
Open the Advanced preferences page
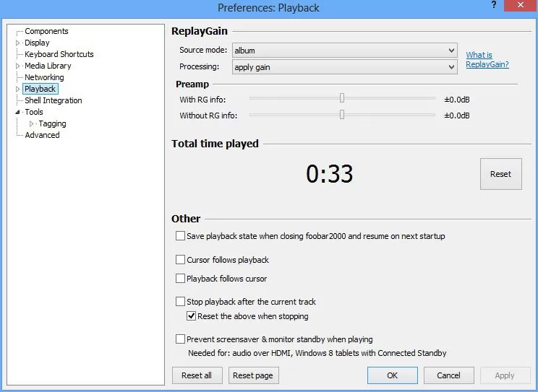(x=42, y=135)
